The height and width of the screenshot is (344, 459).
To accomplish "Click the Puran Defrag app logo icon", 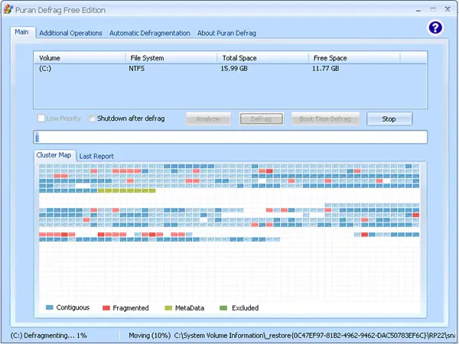I will 8,10.
